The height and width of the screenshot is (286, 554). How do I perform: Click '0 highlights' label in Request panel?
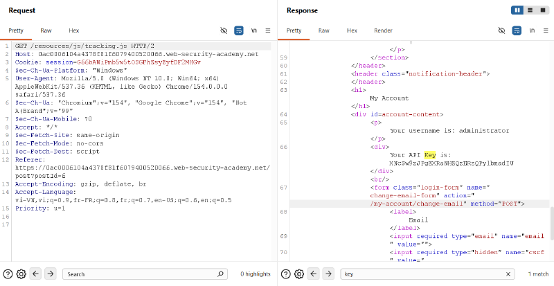256,274
